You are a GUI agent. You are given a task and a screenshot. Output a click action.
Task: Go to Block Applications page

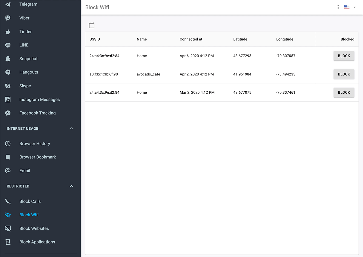point(37,242)
